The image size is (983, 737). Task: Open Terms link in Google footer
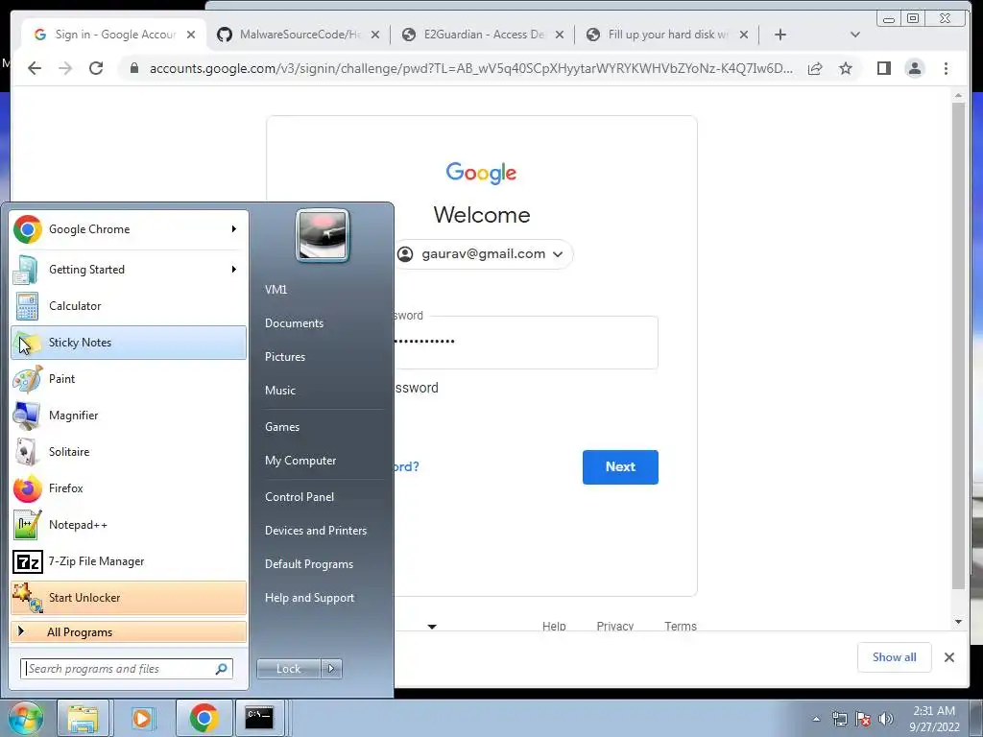(x=681, y=626)
